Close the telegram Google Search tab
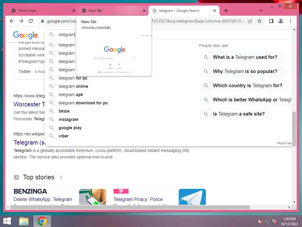302x227 pixels. click(215, 11)
